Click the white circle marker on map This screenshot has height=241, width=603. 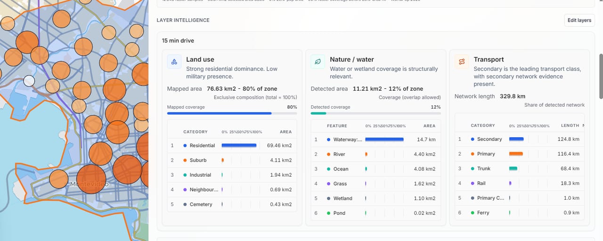click(x=29, y=80)
